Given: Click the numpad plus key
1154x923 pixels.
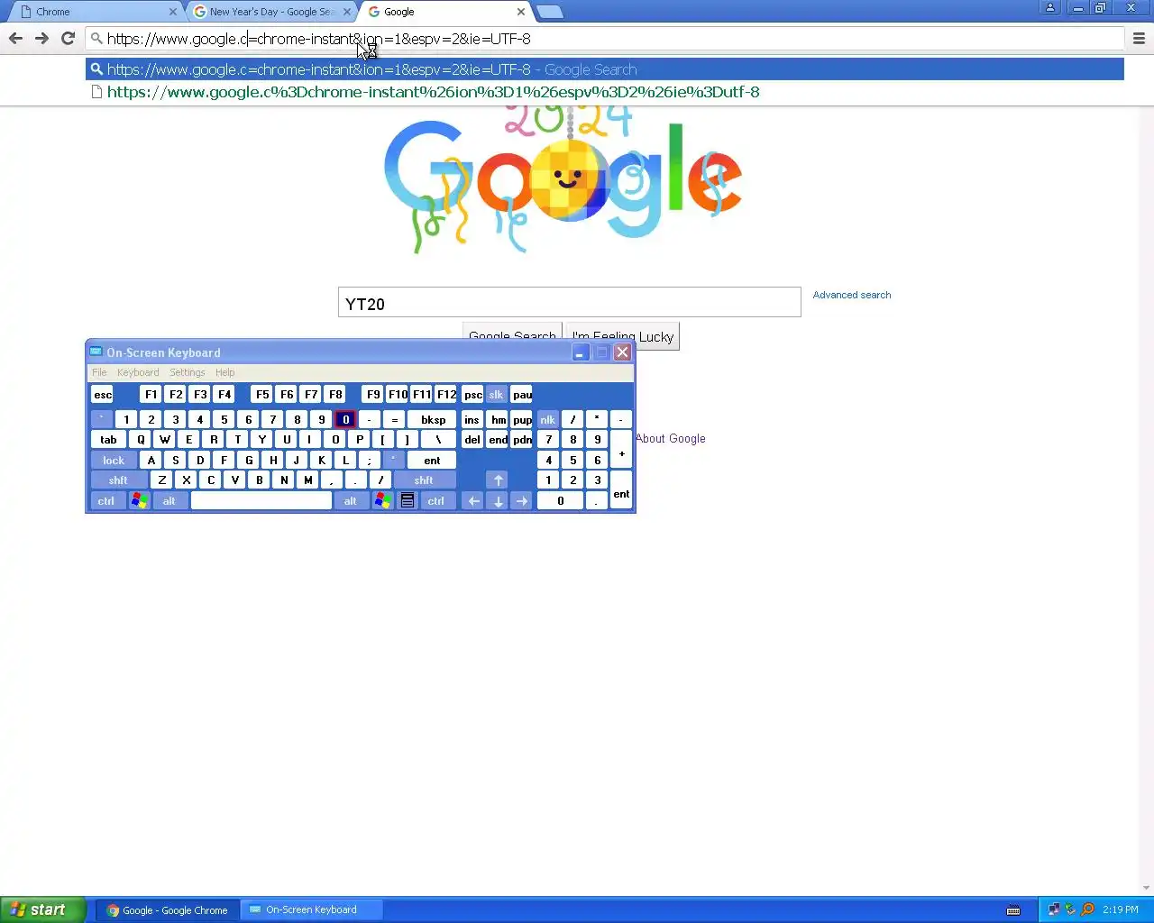Looking at the screenshot, I should coord(621,450).
